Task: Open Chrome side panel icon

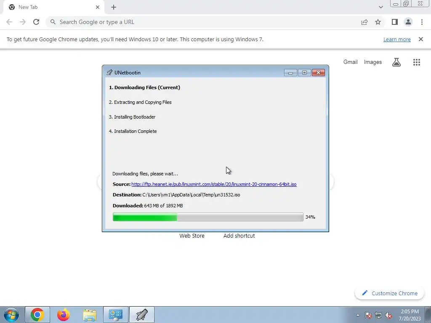Action: 395,22
